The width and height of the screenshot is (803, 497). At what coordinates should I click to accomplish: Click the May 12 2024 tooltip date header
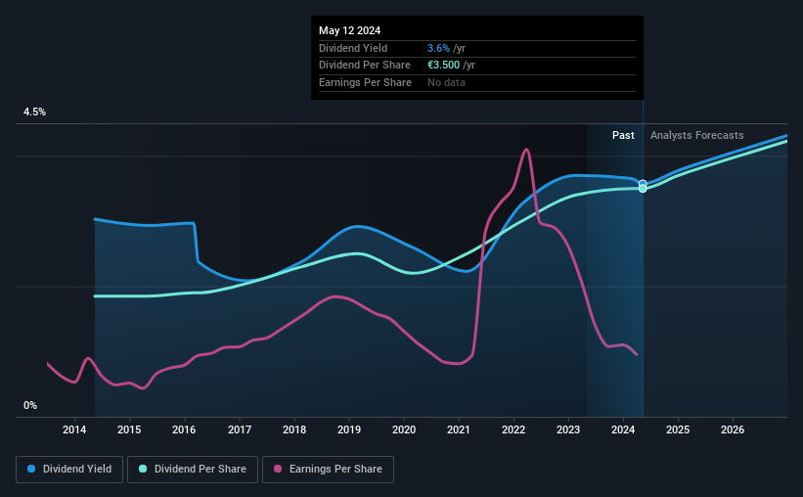coord(349,30)
